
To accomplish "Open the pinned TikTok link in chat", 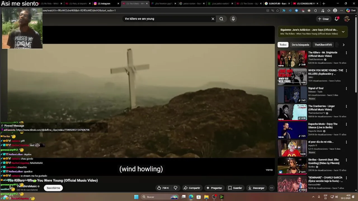I will click(x=53, y=130).
